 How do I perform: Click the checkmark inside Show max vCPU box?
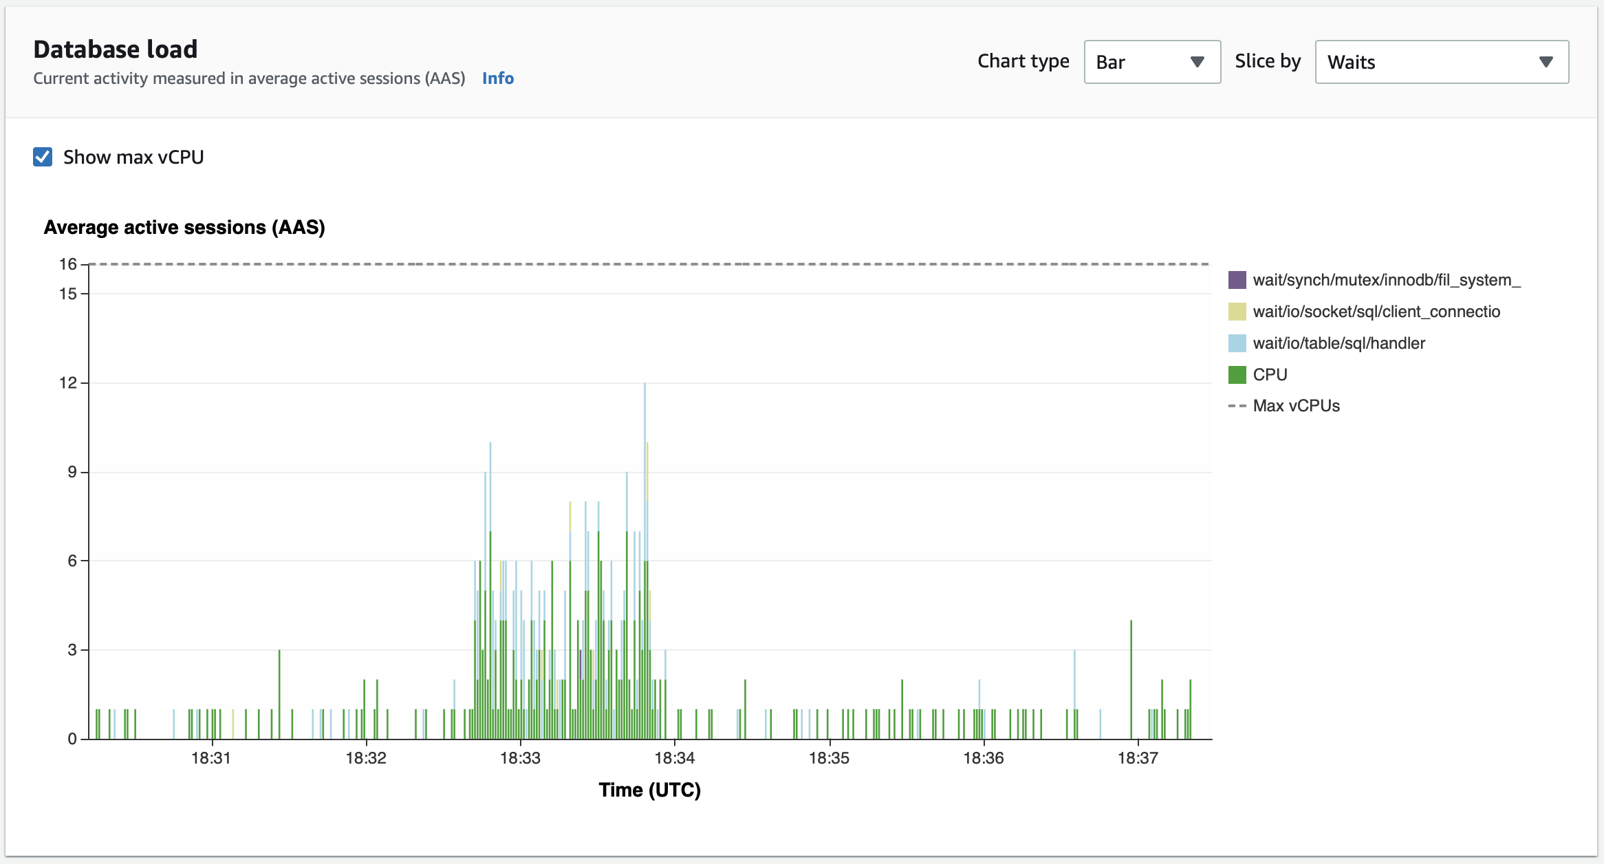point(43,157)
